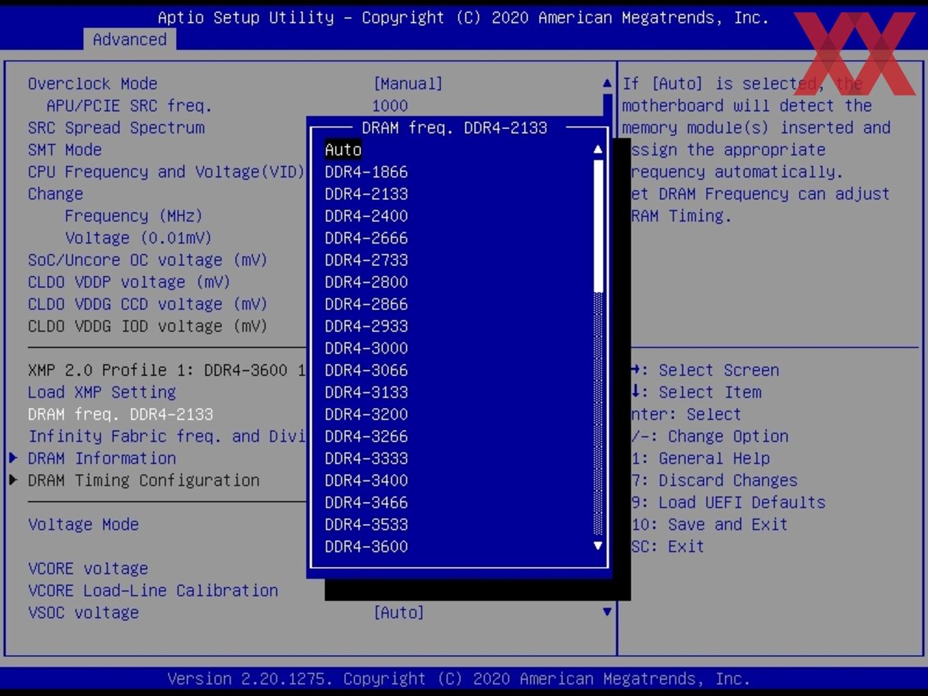Select SoC/Uncore OC voltage (mV)

coord(147,260)
